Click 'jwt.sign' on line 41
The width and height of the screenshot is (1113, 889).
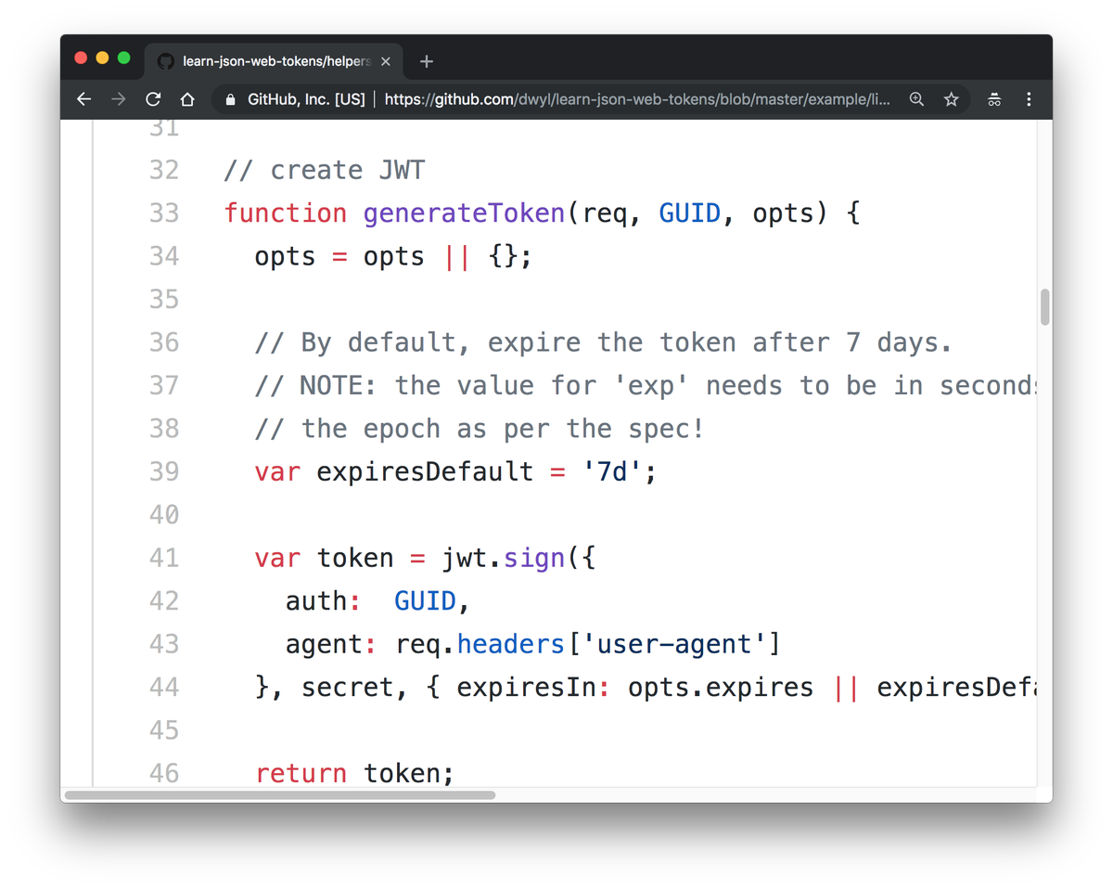click(x=504, y=558)
